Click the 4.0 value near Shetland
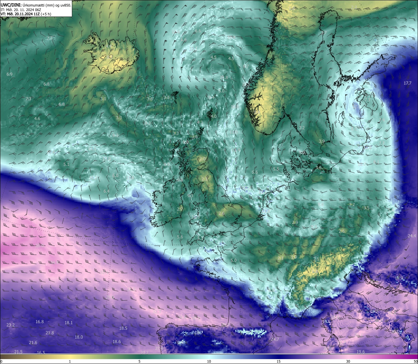The width and height of the screenshot is (418, 364). (214, 116)
